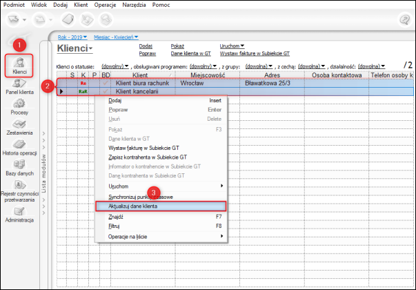The image size is (416, 290).
Task: Open the Dodaj menu in menu bar
Action: [x=60, y=5]
